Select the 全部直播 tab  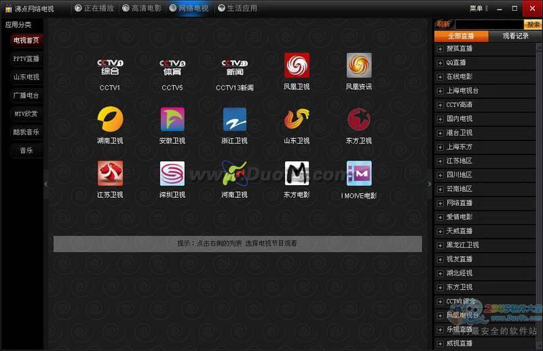[462, 37]
